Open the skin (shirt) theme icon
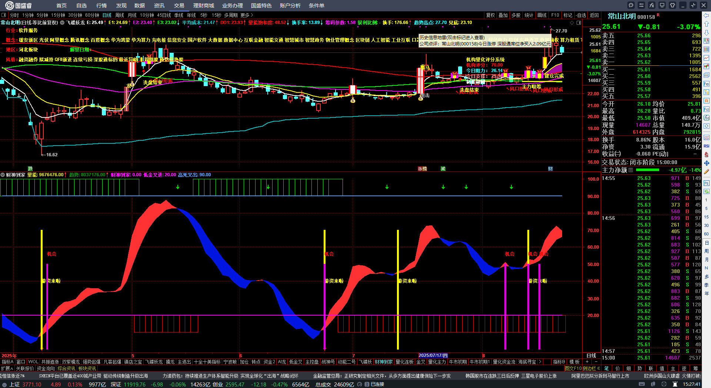Viewport: 711px width, 388px height. pos(672,5)
